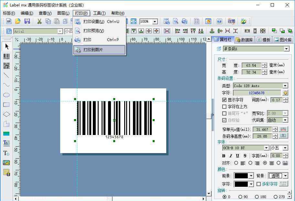Screen dimensions: 295x201
Task: Open the foreground color dropdown arrow
Action: [251, 176]
